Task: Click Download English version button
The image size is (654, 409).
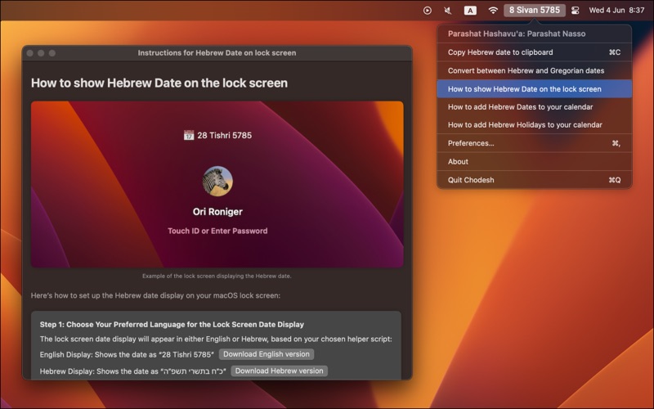Action: [267, 354]
